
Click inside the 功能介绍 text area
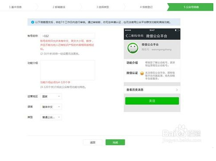pyautogui.click(x=68, y=70)
